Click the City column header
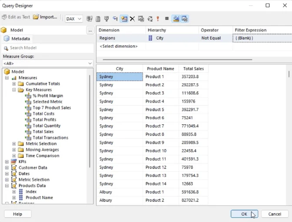 (119, 69)
